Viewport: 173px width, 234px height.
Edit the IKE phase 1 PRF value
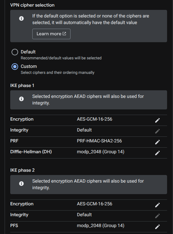pos(158,142)
